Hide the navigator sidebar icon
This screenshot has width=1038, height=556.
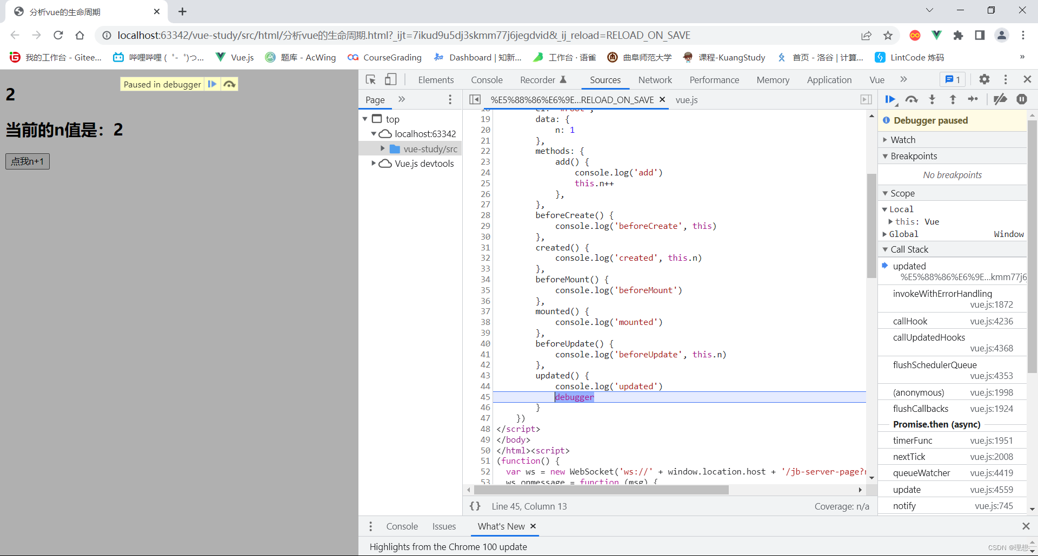475,99
